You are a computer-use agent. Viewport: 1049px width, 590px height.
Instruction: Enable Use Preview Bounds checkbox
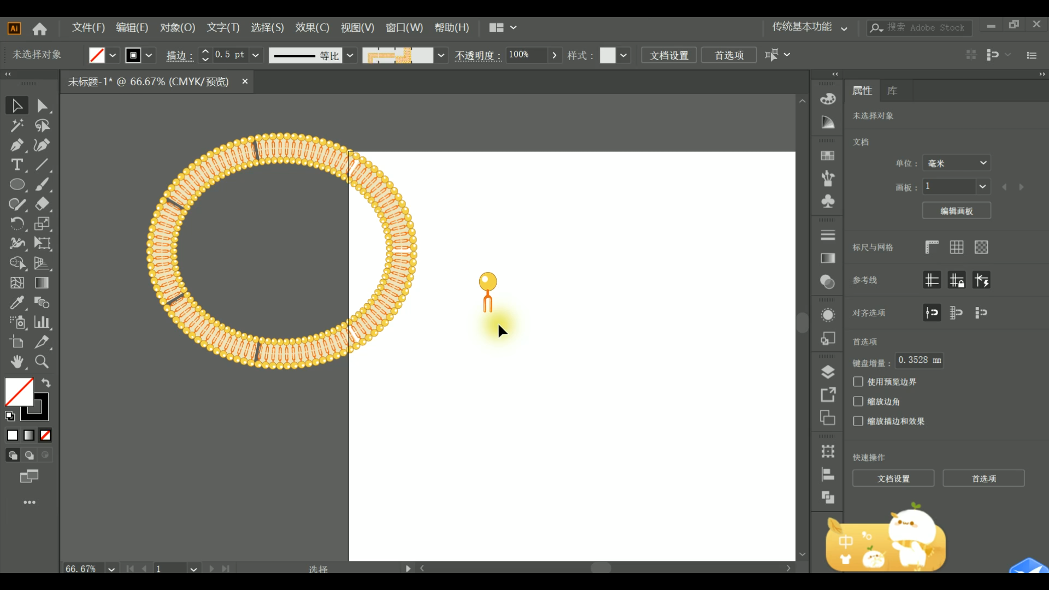point(858,382)
